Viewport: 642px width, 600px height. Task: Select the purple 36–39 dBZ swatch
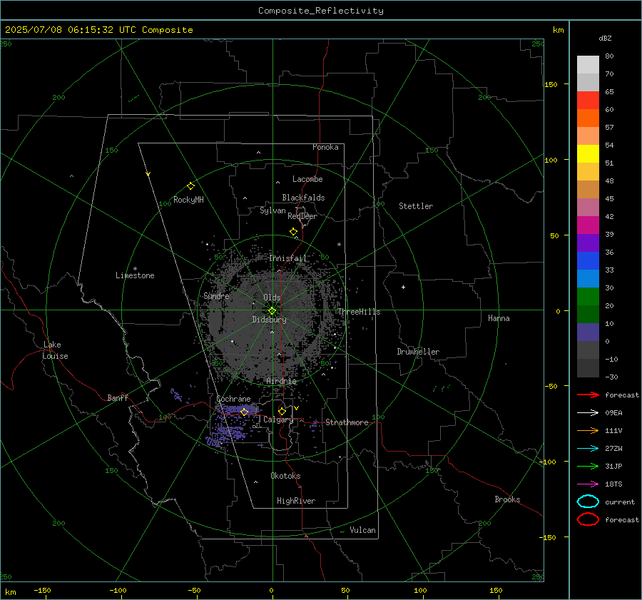tap(588, 243)
